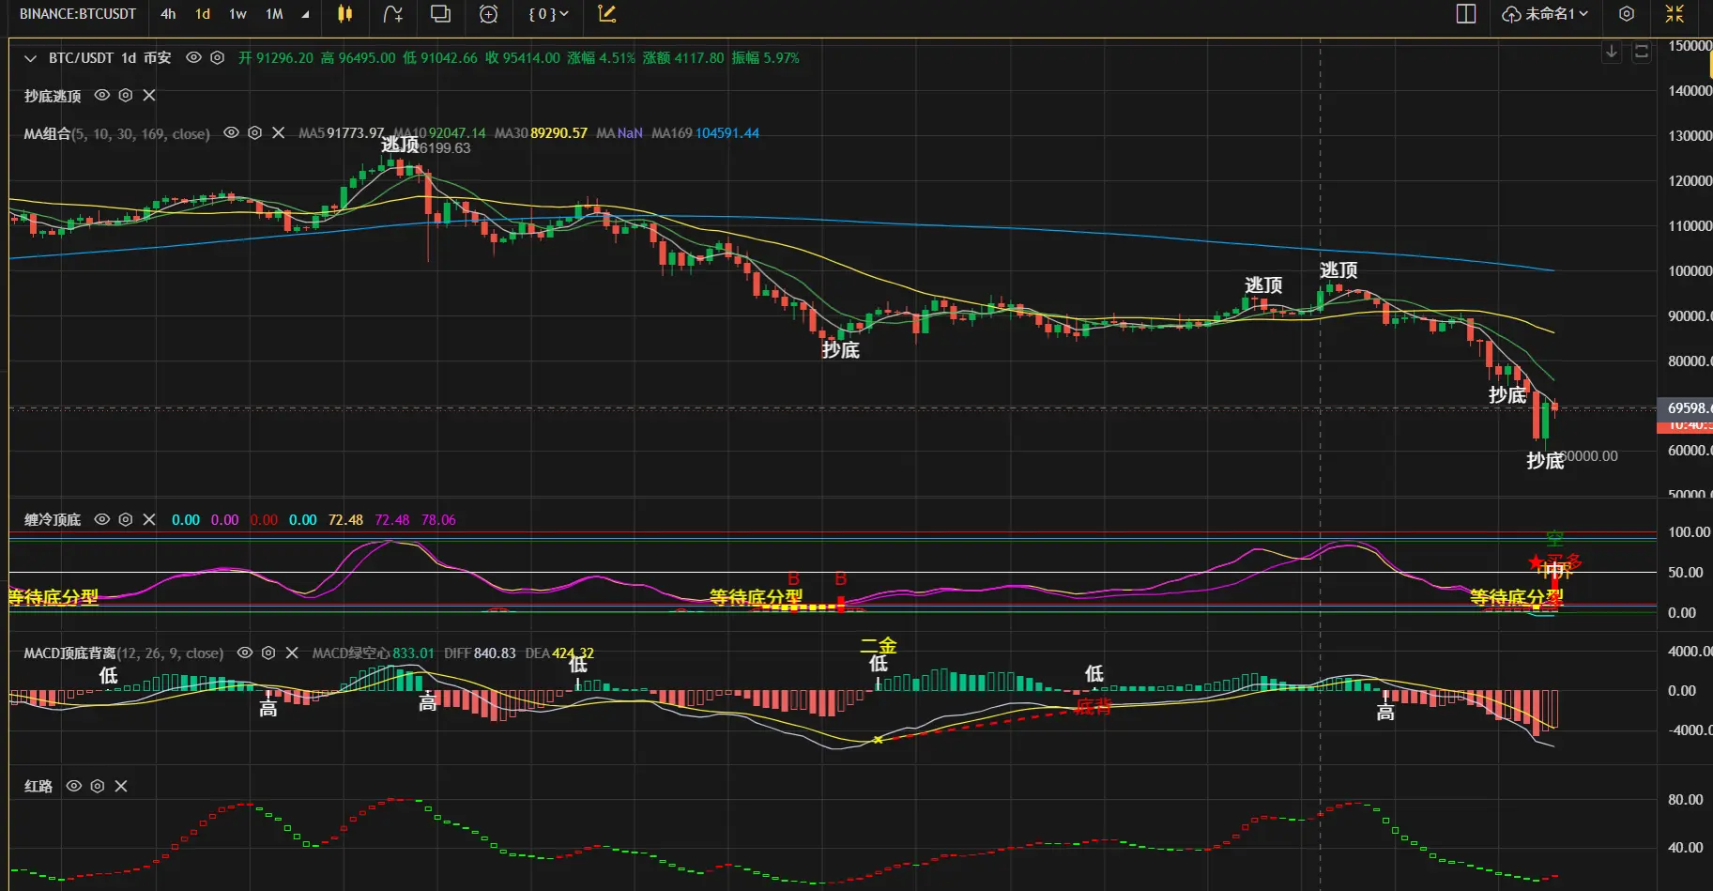This screenshot has width=1713, height=891.
Task: Remove the MA组合 indicator
Action: 278,133
